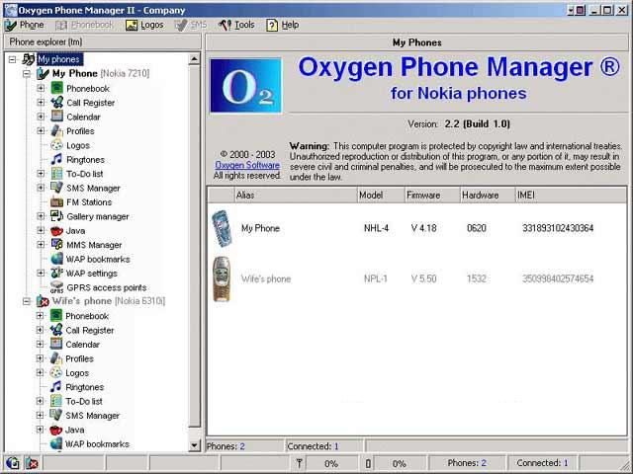Click the tree scrollbar up arrow

coord(195,59)
